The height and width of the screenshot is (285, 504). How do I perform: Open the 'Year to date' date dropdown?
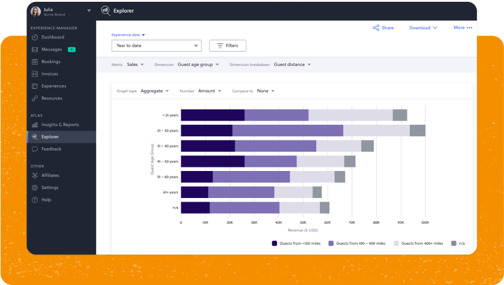click(156, 46)
